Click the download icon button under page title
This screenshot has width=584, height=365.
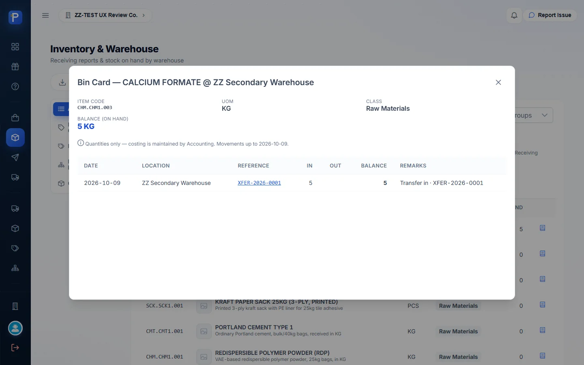point(62,82)
